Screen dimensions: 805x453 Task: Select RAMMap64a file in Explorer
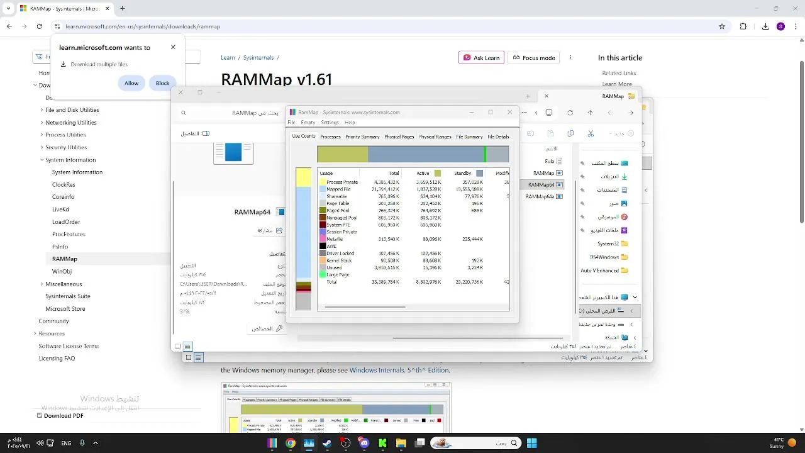544,196
